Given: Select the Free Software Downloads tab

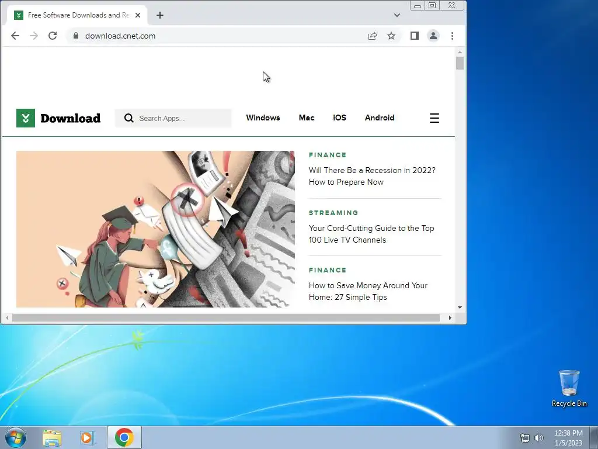Looking at the screenshot, I should pos(77,15).
